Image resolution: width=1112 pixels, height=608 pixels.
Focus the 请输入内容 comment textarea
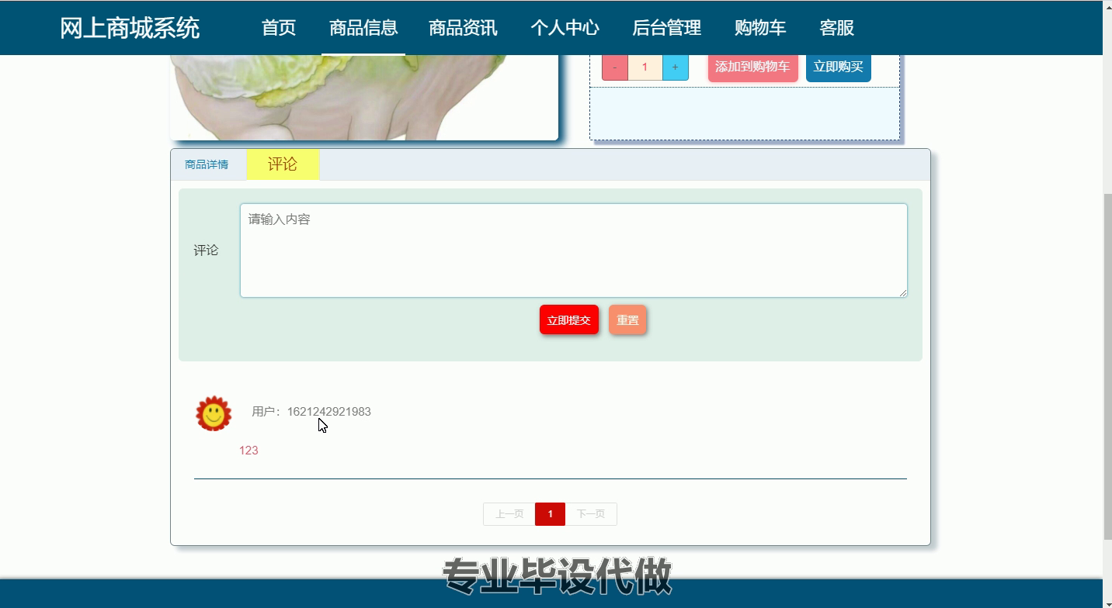(x=574, y=250)
